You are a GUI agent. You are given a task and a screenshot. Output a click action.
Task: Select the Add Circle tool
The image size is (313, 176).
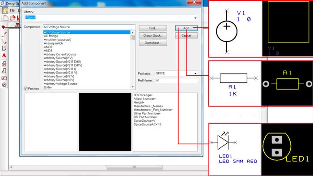(x=4, y=85)
